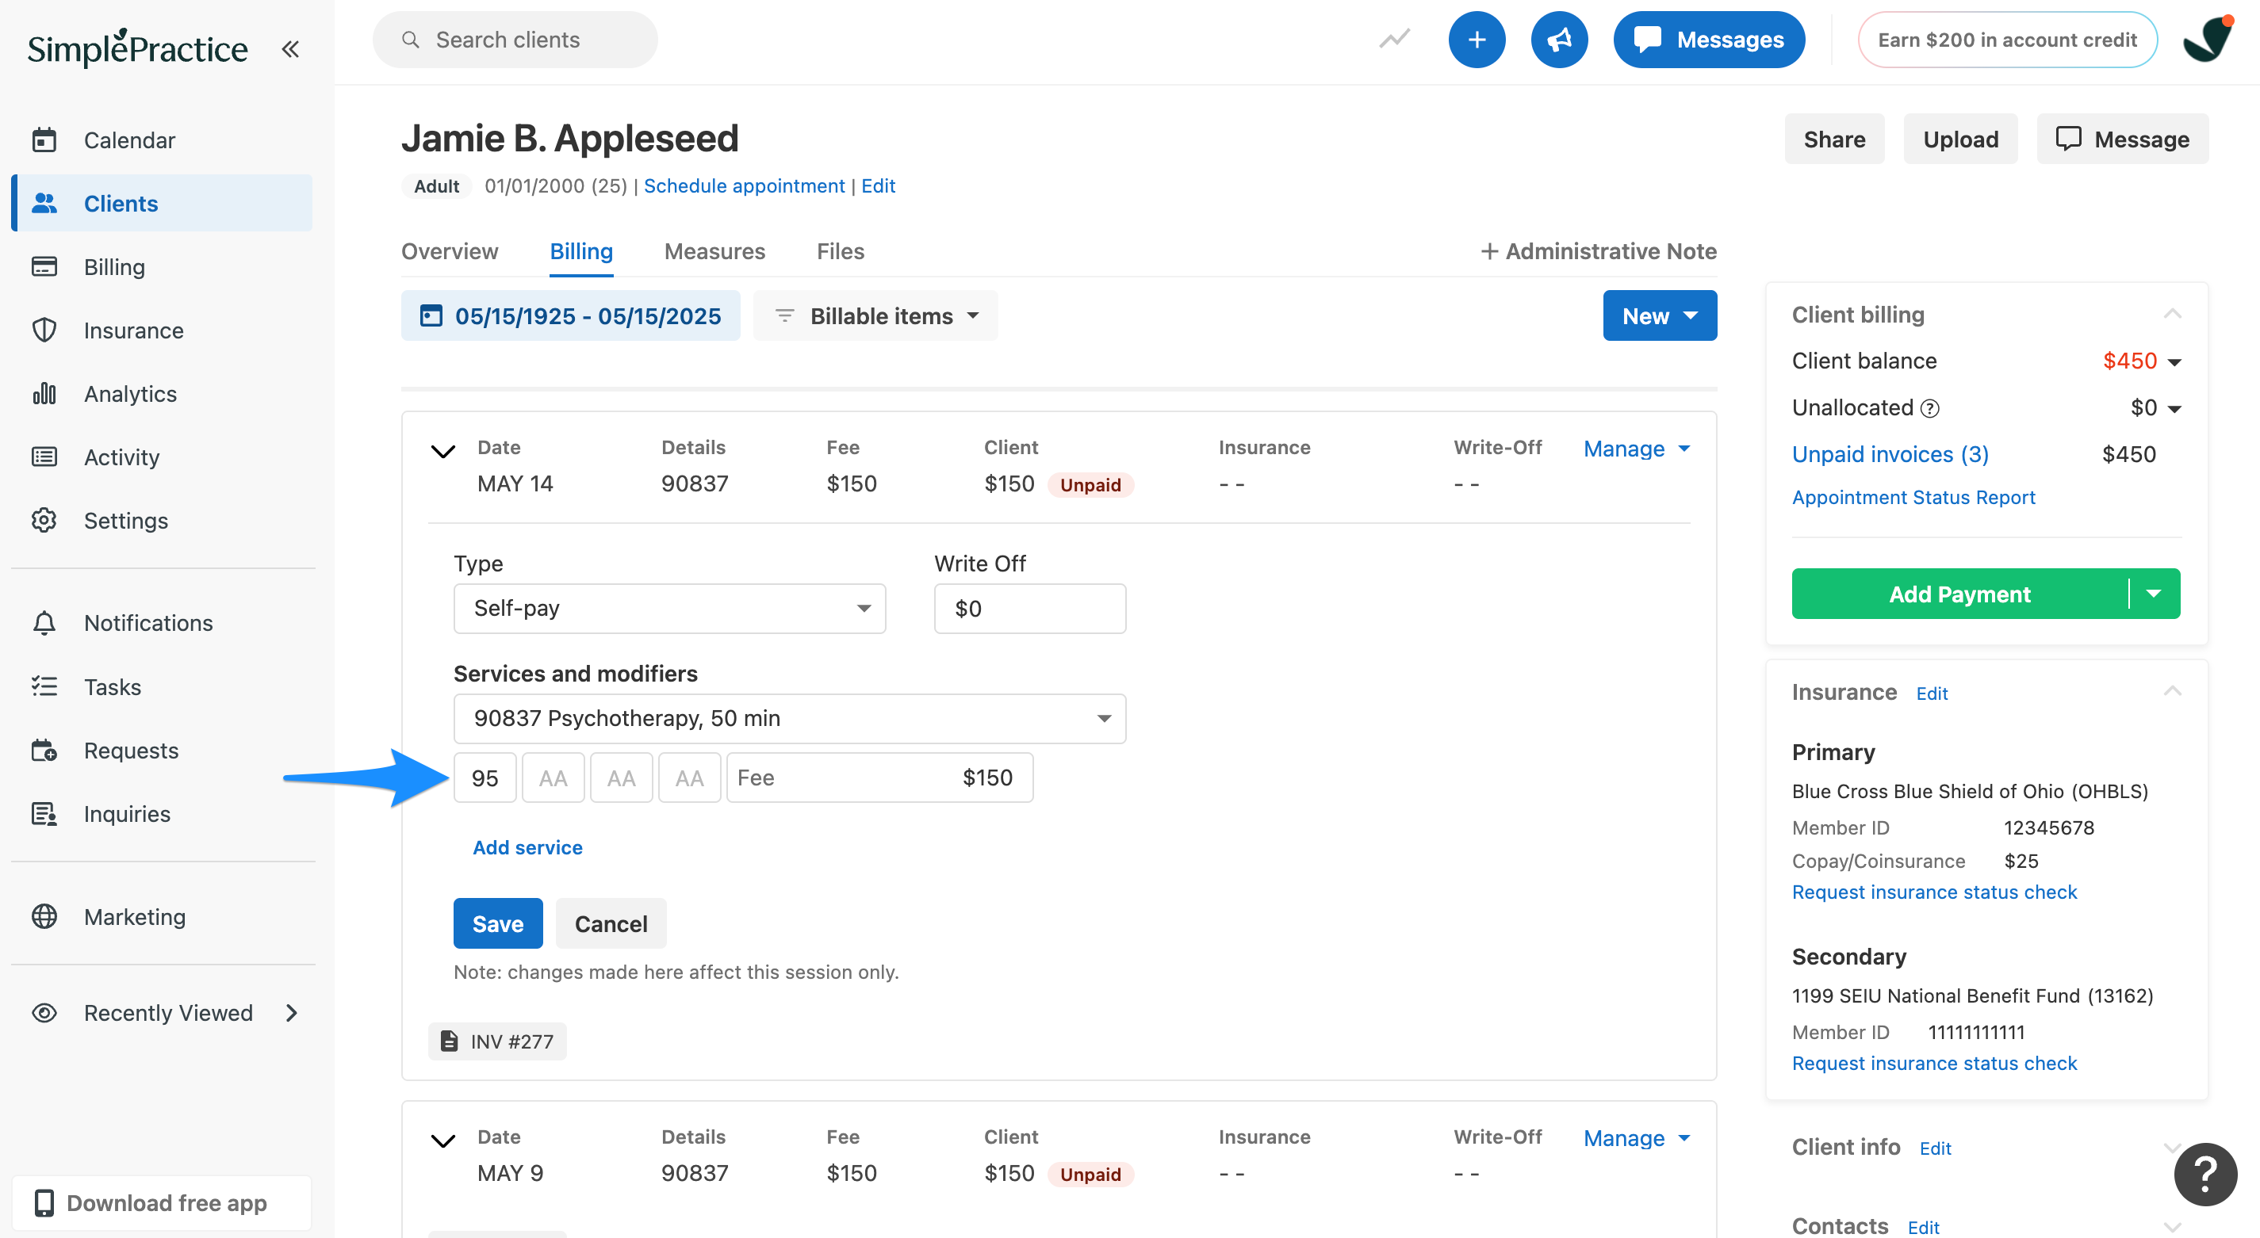The height and width of the screenshot is (1238, 2260).
Task: Click Edit next to Insurance heading
Action: point(1932,694)
